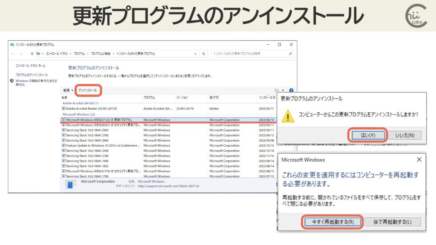Viewport: 436px width, 245px height.
Task: Click the view options icon in the toolbar
Action: (277, 90)
